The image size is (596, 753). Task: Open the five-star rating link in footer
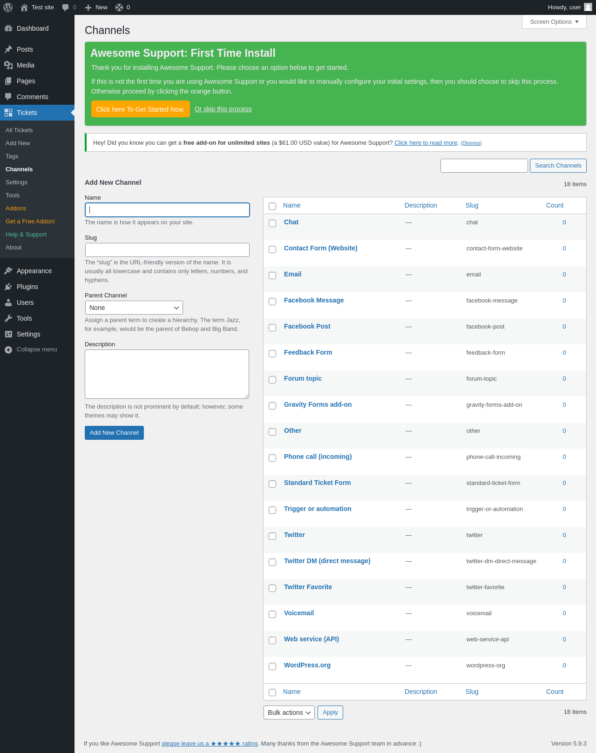tap(210, 743)
